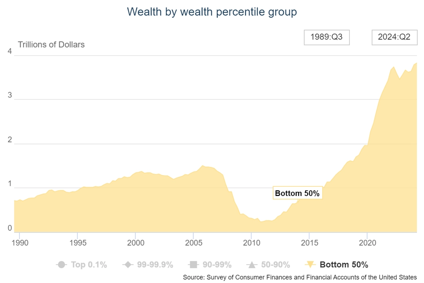The image size is (424, 283).
Task: Select the 2000 tick on the x-axis
Action: coord(135,243)
